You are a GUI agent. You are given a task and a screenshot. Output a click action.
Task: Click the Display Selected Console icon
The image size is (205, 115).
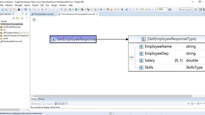pos(192,103)
